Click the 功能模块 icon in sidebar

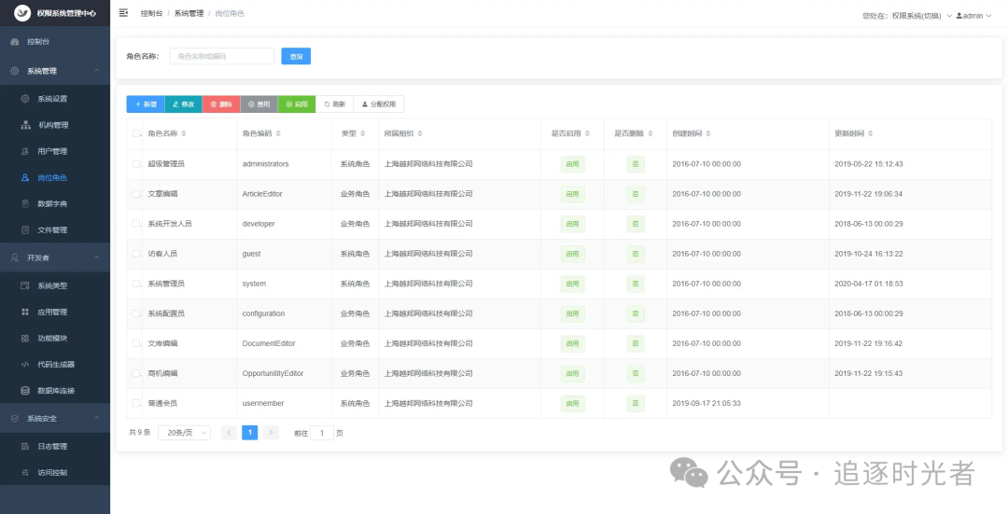coord(25,339)
